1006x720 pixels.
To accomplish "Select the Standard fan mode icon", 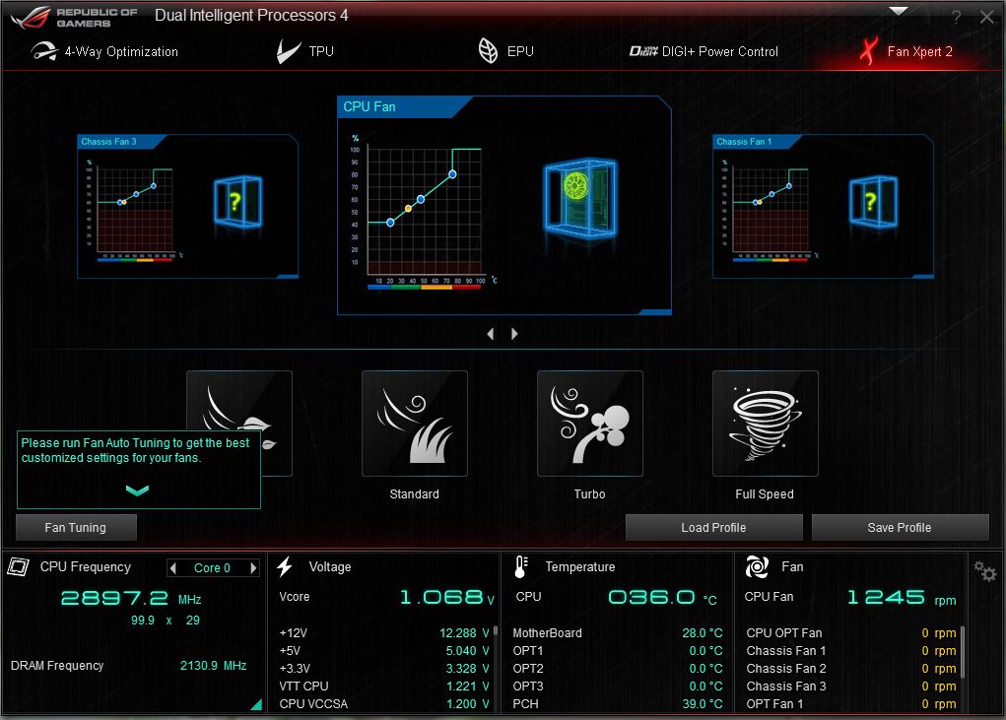I will pos(415,424).
